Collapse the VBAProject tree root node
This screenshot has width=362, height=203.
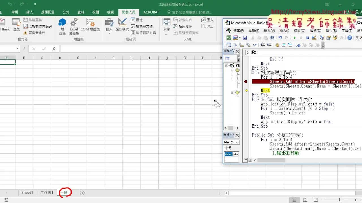(227, 65)
